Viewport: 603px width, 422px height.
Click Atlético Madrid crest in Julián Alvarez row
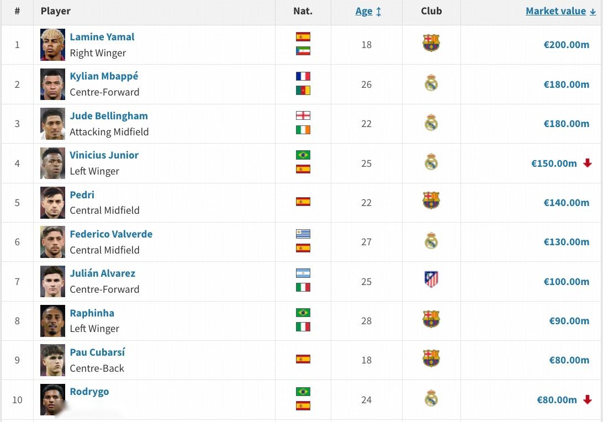pyautogui.click(x=431, y=279)
